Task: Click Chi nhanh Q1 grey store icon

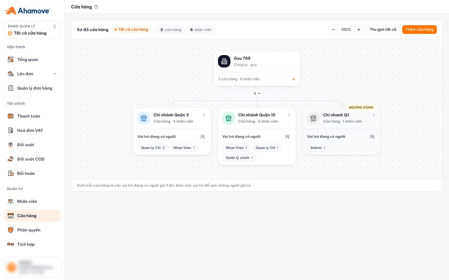Action: 313,118
